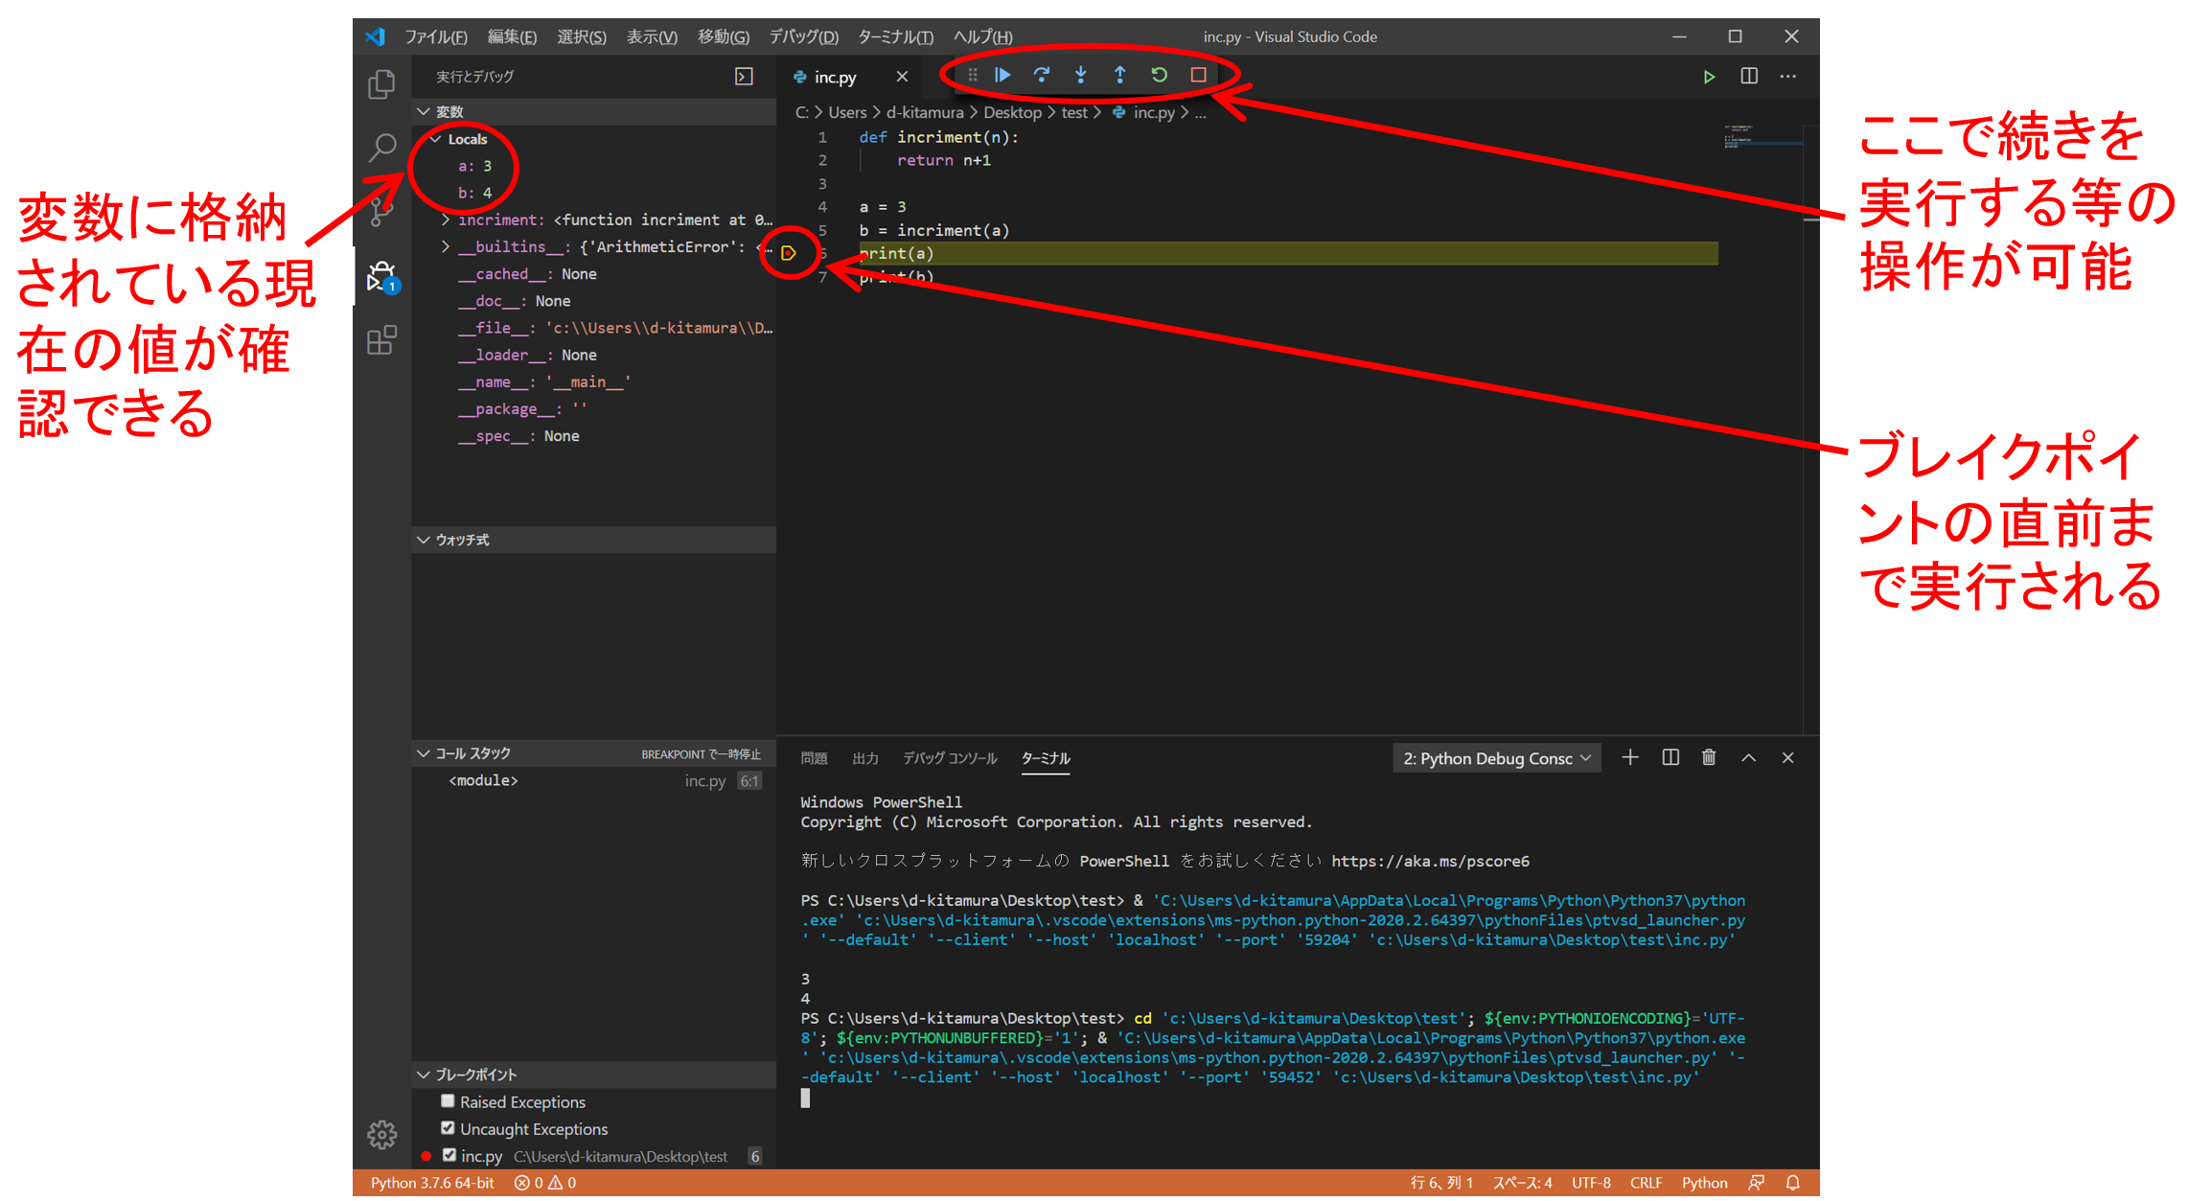Screen dimensions: 2188x1201
Task: Switch to the 出力 panel tab
Action: point(865,758)
